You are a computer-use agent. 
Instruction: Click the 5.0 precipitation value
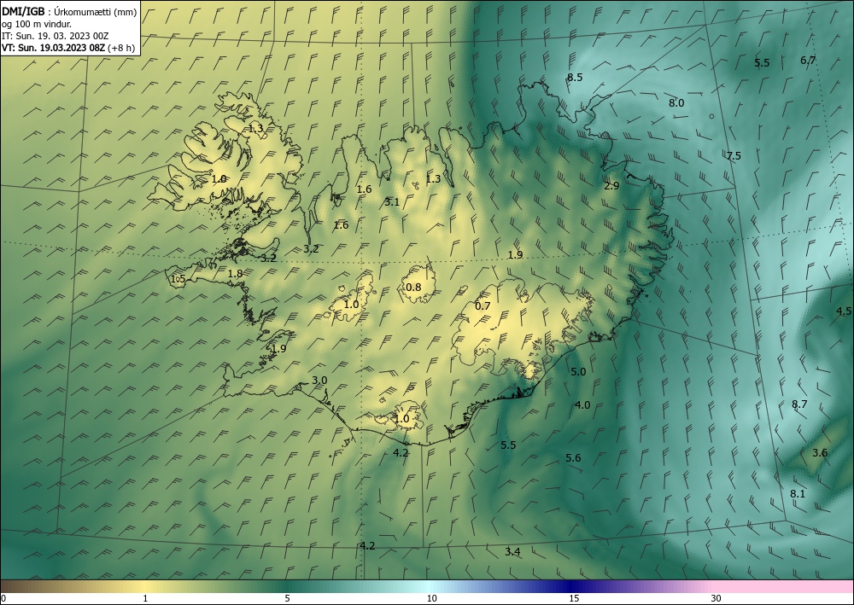point(578,371)
